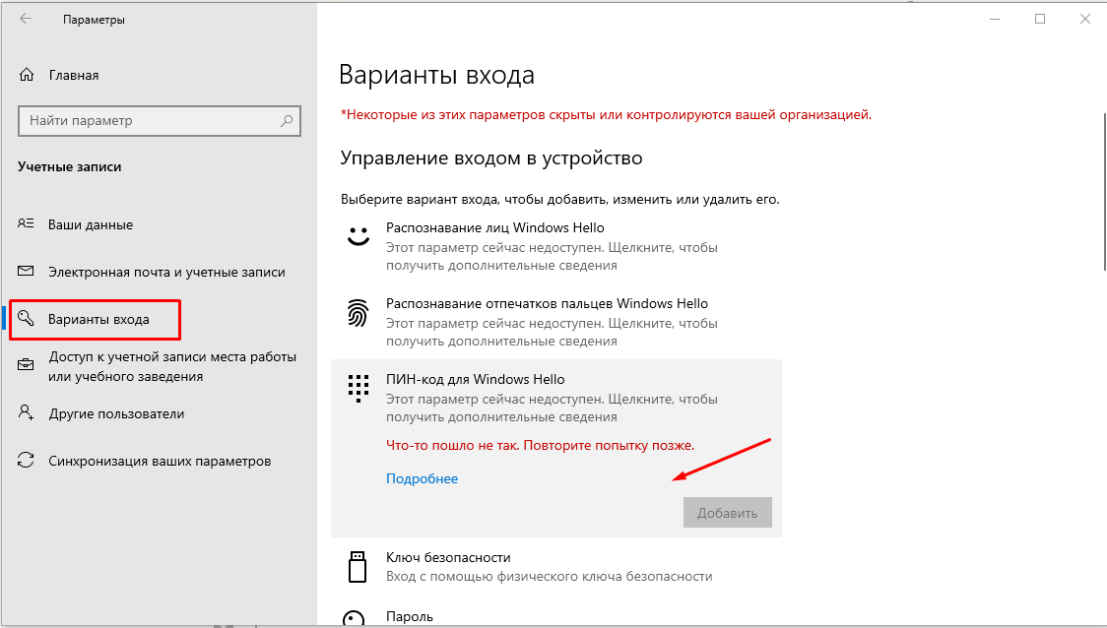
Task: Maximize the Параметры window
Action: [x=1040, y=19]
